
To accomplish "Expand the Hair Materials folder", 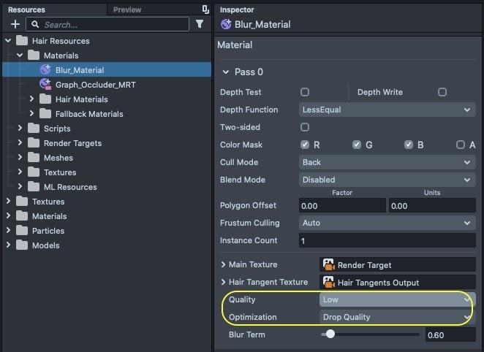I will point(31,99).
